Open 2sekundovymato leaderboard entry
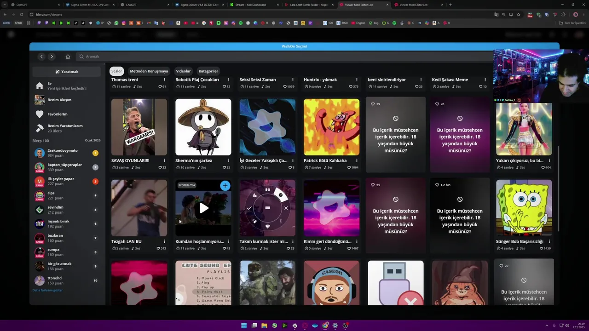 point(67,153)
